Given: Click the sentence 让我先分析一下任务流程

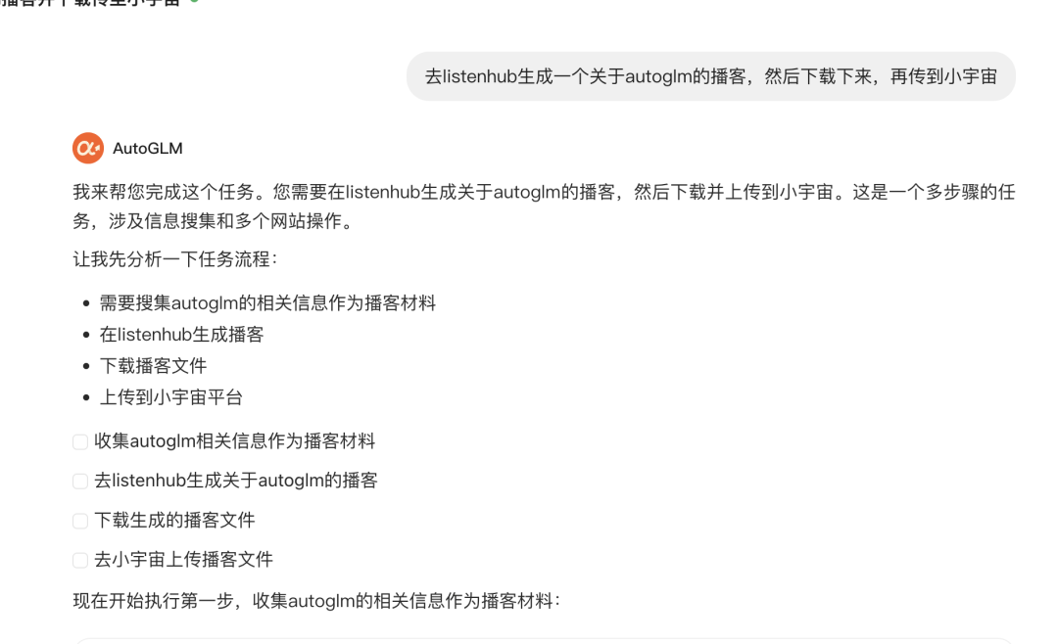Looking at the screenshot, I should [175, 259].
